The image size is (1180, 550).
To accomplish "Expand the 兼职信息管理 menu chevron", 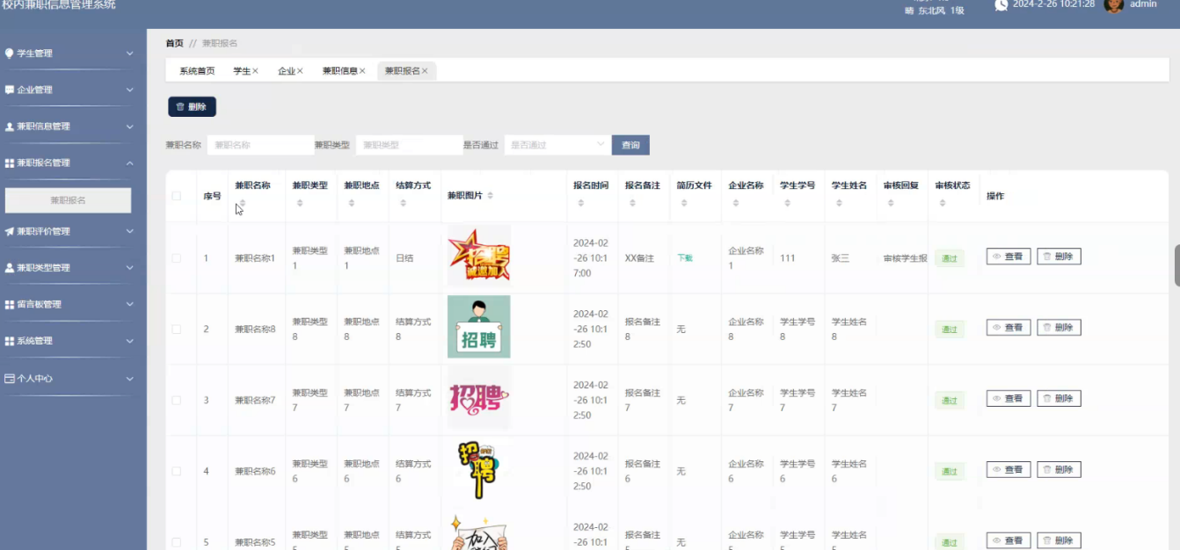I will (x=130, y=127).
